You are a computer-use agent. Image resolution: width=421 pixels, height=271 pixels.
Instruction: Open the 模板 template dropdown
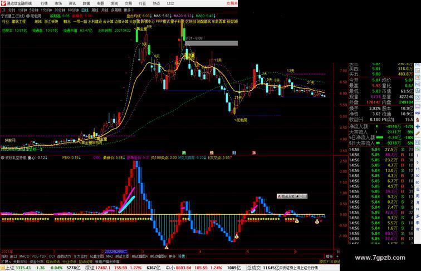pos(329,257)
